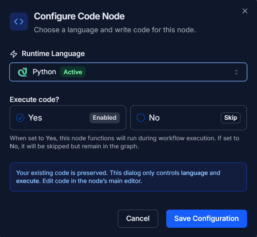257x237 pixels.
Task: Expand the language selector chevron arrows
Action: tap(236, 72)
